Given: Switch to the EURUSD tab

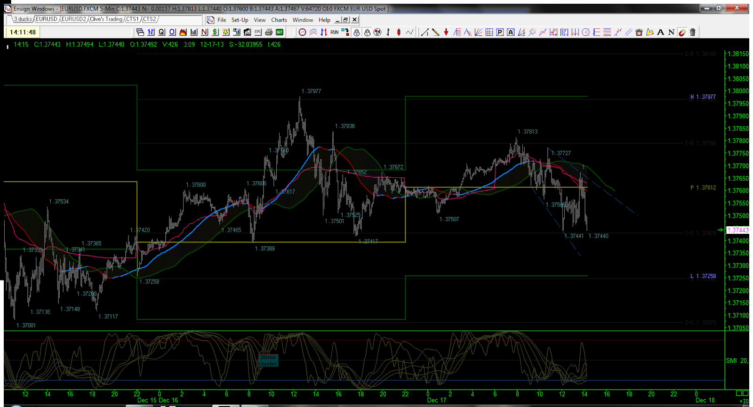Looking at the screenshot, I should (x=47, y=19).
